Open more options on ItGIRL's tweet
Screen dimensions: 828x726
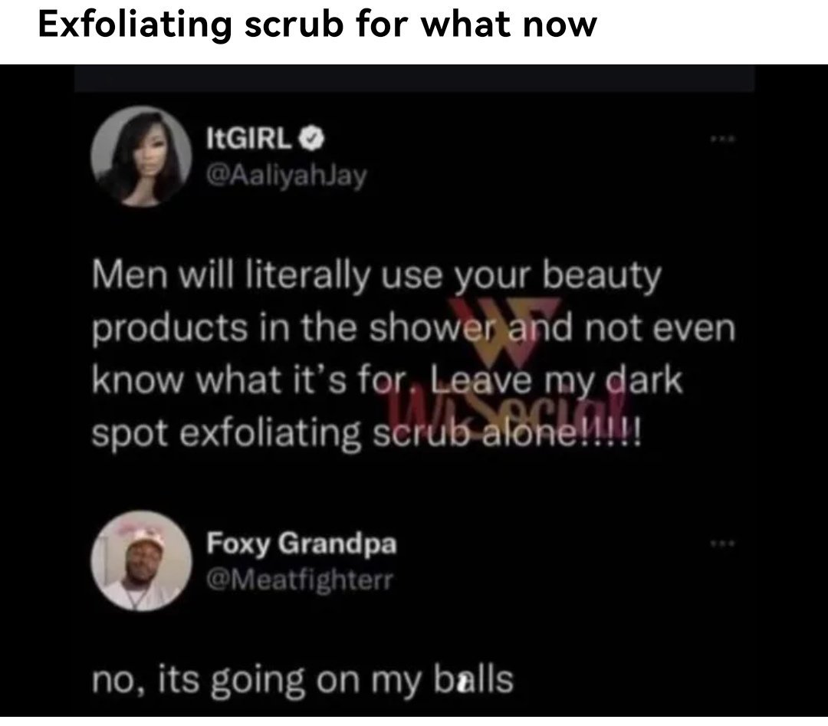[x=722, y=140]
